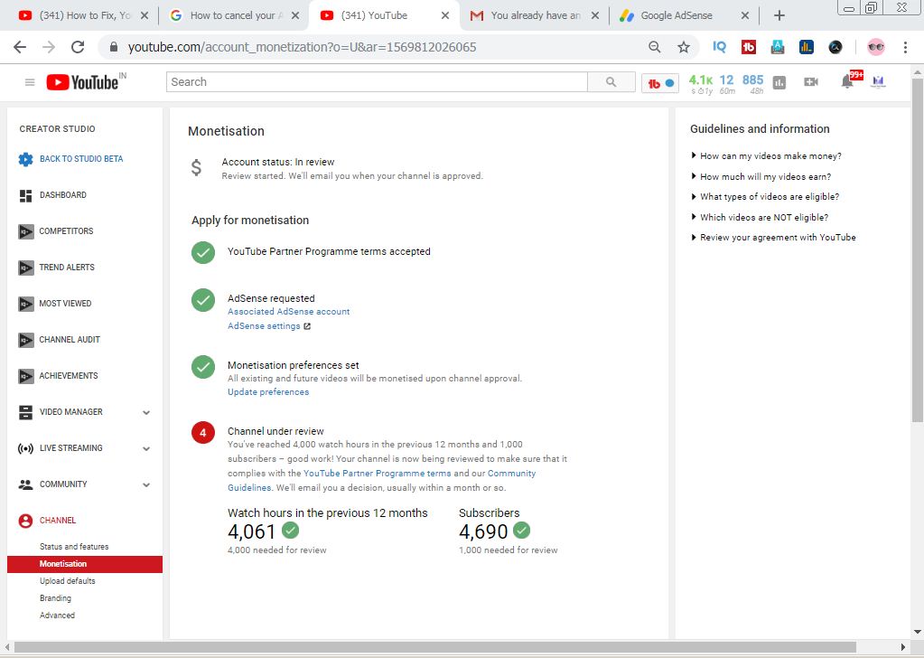Open the notifications bell
Image resolution: width=924 pixels, height=658 pixels.
click(847, 81)
